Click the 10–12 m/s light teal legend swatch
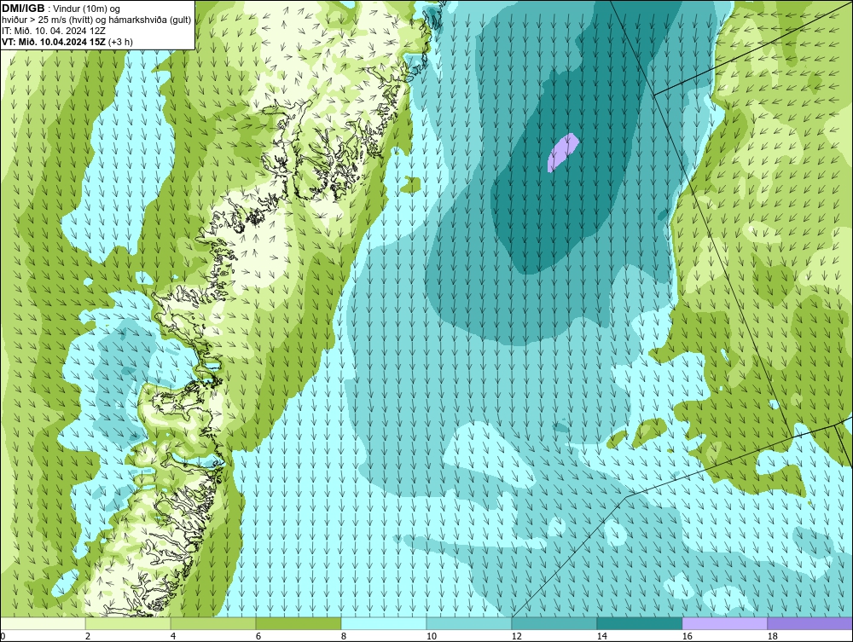Viewport: 853px width, 642px height. (x=469, y=623)
